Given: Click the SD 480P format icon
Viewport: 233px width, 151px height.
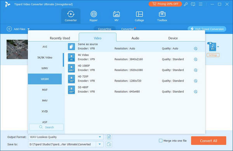Looking at the screenshot, I should click(x=71, y=90).
